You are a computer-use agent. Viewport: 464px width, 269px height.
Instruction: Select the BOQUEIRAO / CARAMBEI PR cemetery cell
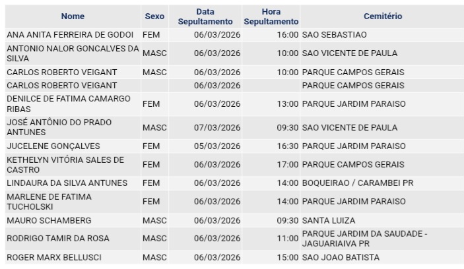358,183
